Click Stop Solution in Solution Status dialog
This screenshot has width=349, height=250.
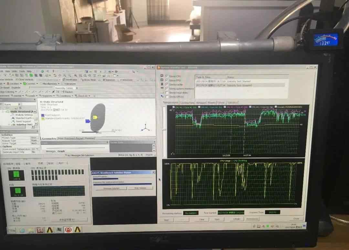click(x=140, y=188)
